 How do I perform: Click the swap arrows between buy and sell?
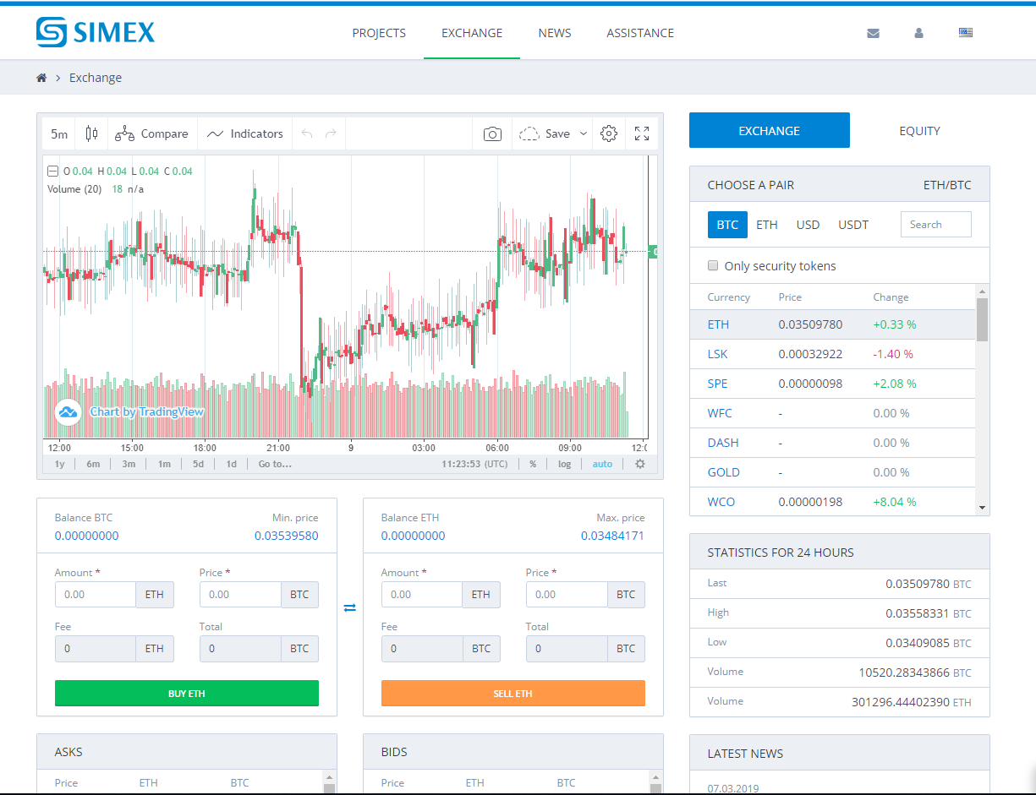pyautogui.click(x=350, y=607)
